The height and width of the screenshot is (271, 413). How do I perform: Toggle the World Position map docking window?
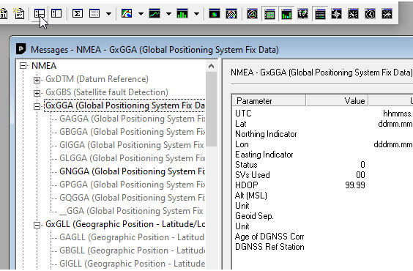tap(303, 14)
